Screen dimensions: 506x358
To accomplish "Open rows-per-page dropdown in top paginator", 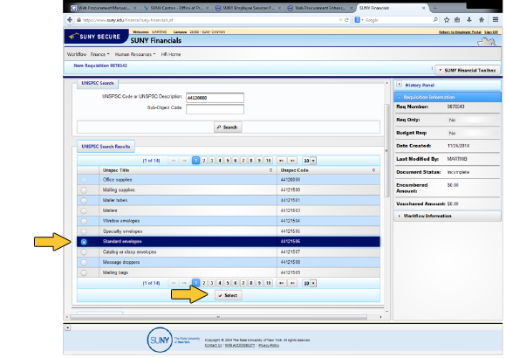I will (309, 161).
